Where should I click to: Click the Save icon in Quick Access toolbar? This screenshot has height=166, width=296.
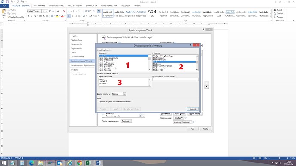point(7,2)
